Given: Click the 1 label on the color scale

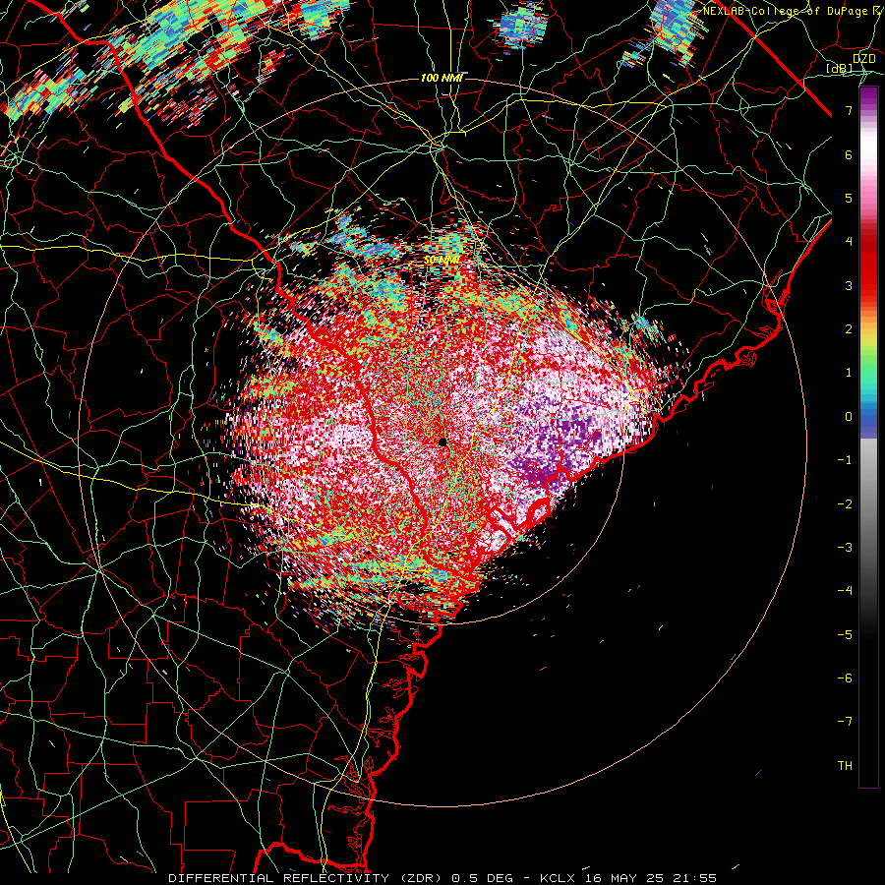Looking at the screenshot, I should 849,373.
